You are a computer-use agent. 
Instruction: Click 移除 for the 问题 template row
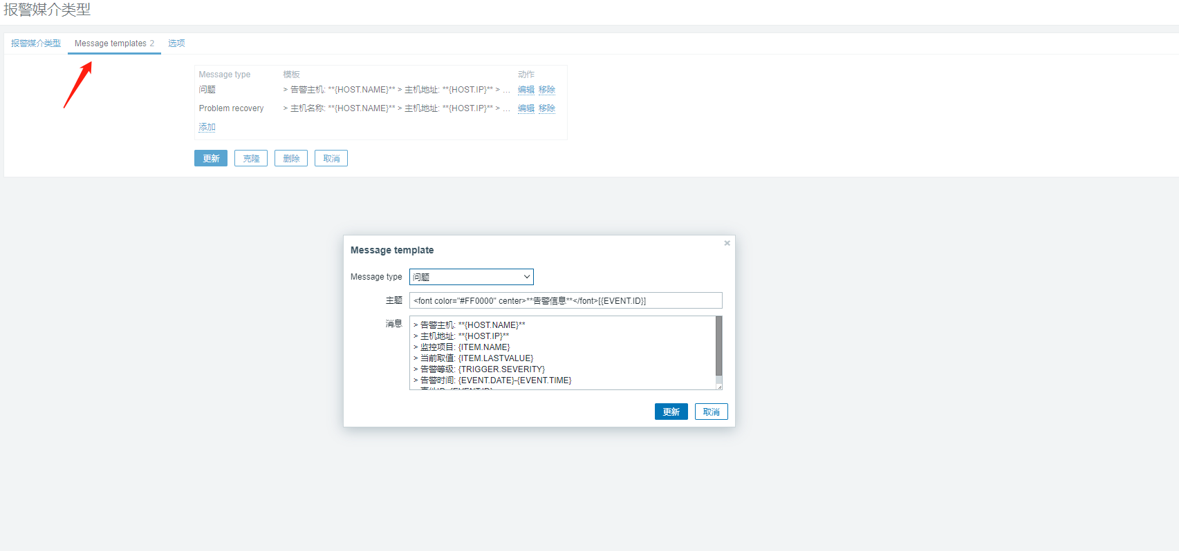point(547,90)
